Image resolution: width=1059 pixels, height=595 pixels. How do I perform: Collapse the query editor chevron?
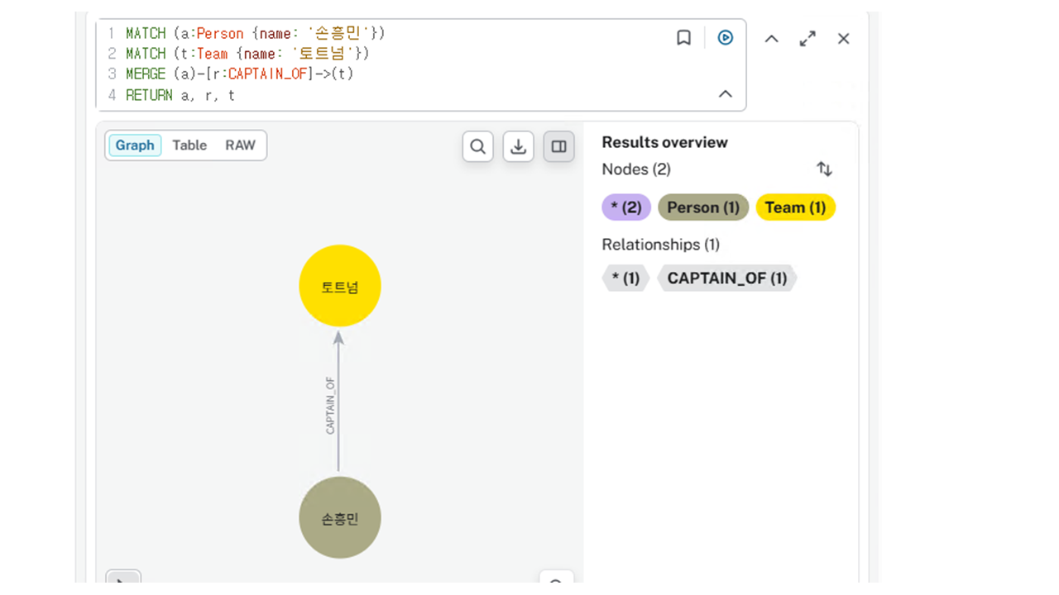pos(726,94)
